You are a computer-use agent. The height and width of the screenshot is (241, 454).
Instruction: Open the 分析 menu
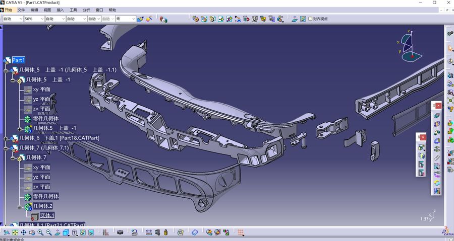(x=86, y=10)
